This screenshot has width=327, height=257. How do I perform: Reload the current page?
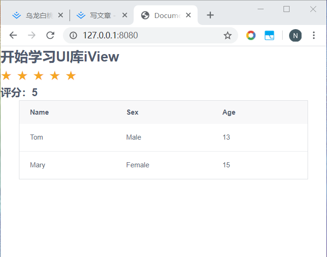pyautogui.click(x=50, y=35)
